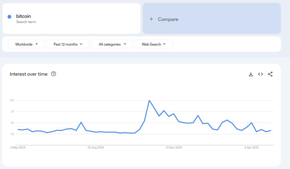The height and width of the screenshot is (169, 290).
Task: Click the 6 Apr 2025 axis label
Action: [251, 147]
